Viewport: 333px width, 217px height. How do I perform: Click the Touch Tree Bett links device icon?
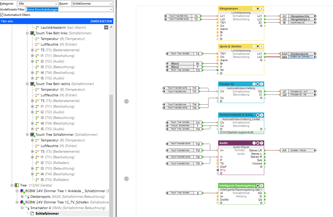32,33
